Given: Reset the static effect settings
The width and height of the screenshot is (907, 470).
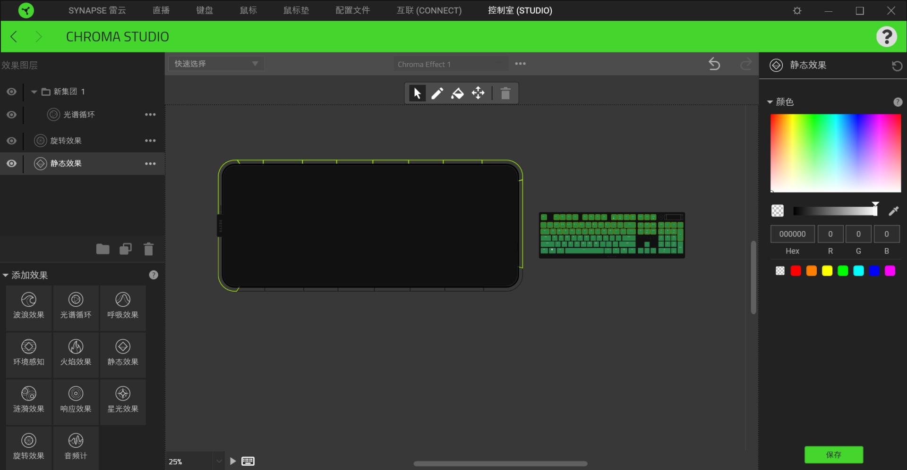Looking at the screenshot, I should click(897, 66).
